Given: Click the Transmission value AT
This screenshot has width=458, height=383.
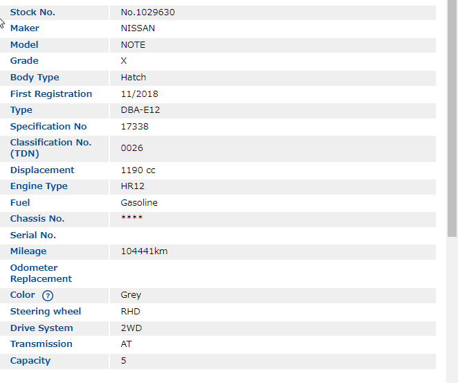Looking at the screenshot, I should click(126, 344).
